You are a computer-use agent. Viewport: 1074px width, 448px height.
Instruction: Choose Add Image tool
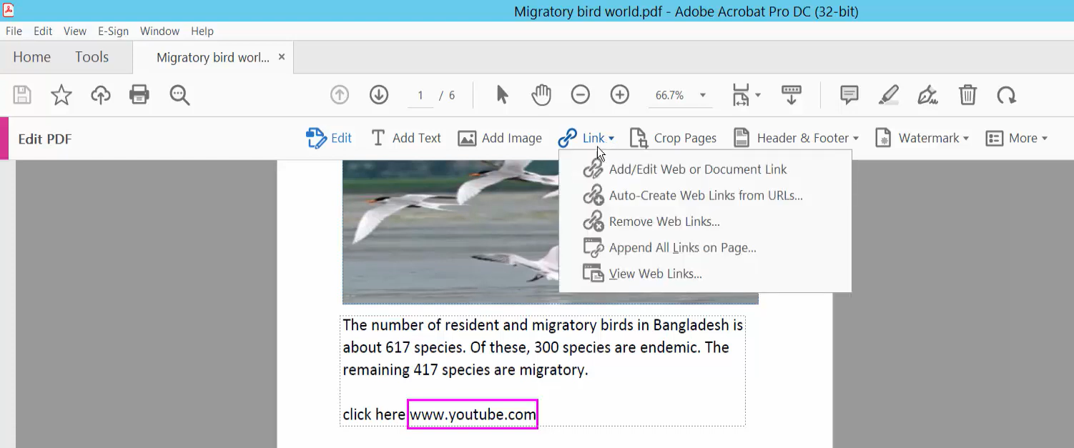coord(500,138)
